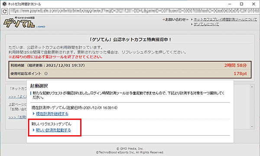This screenshot has width=260, height=156.
Task: Click the scrollbar up arrow in the lower panel
Action: (x=252, y=87)
